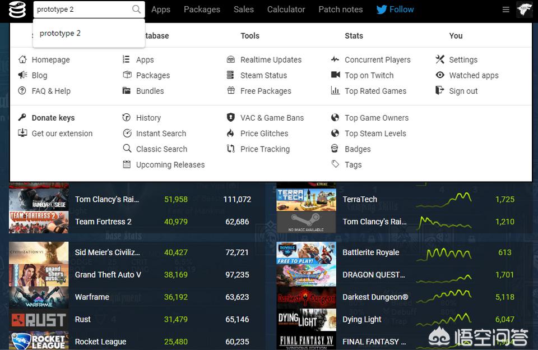This screenshot has height=350, width=538.
Task: Open Patch notes in the top navigation
Action: (341, 10)
